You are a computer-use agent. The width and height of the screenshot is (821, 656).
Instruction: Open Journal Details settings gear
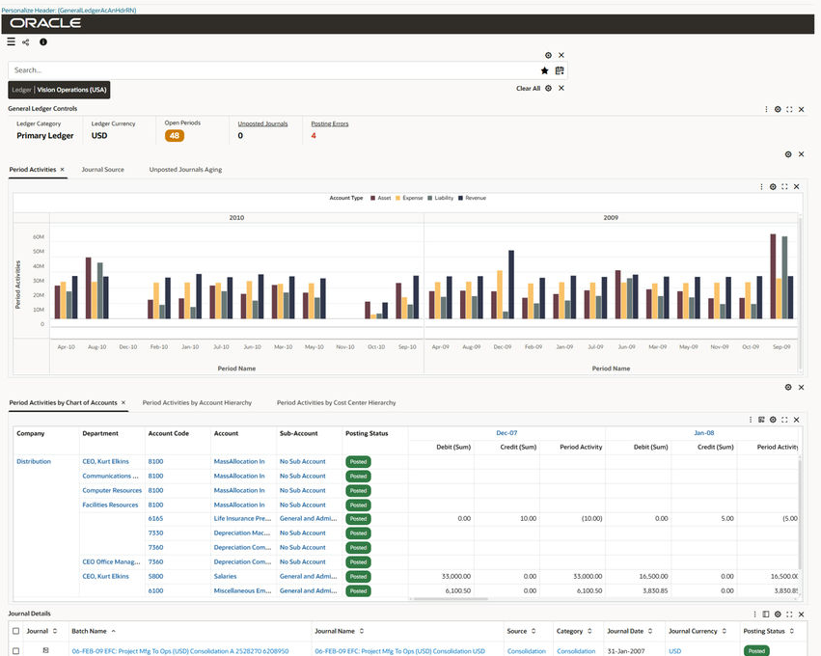coord(778,615)
